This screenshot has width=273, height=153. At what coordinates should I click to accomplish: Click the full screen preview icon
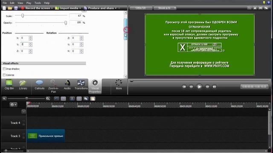261,8
